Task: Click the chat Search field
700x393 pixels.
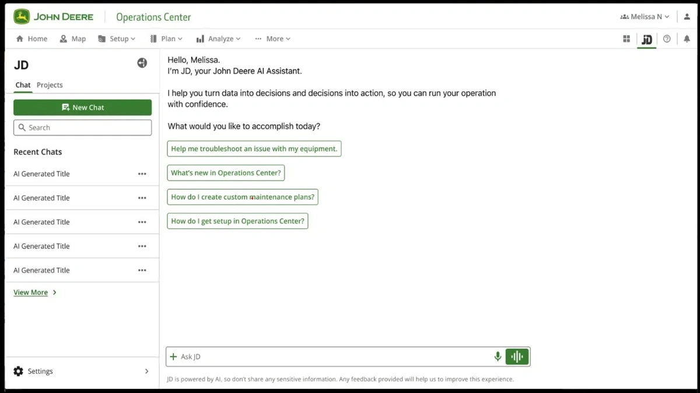Action: 82,128
